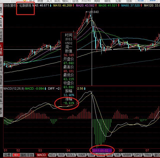The width and height of the screenshot is (160, 158).
Task: Click the 数值 34.345 value in popup
Action: (69, 55)
